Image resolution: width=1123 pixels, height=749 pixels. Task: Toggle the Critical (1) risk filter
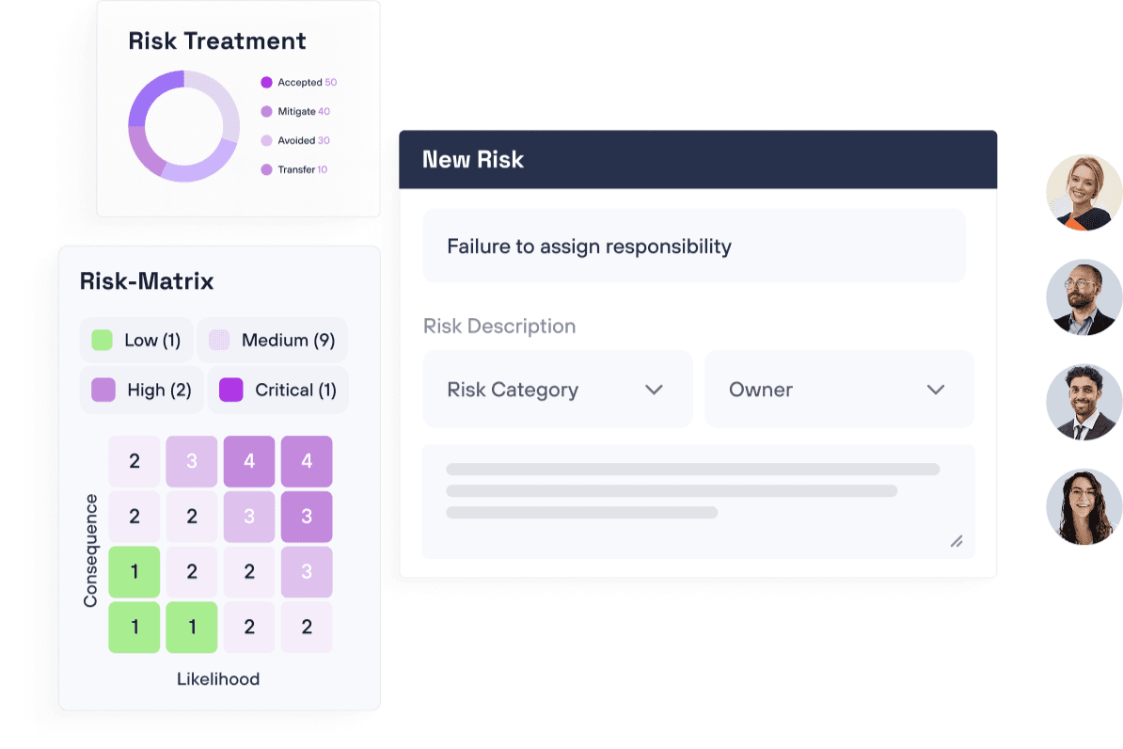point(277,390)
